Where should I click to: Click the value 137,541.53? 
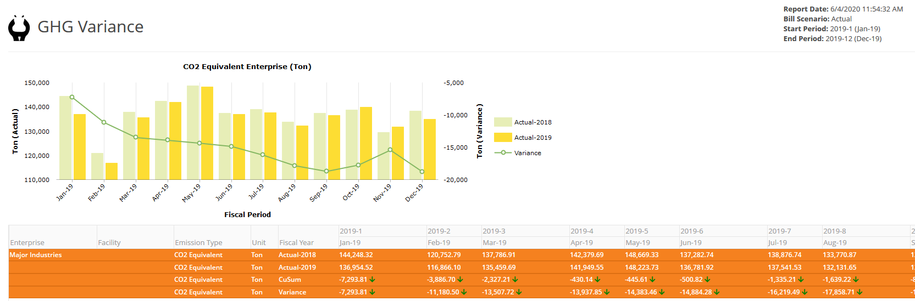[x=785, y=268]
